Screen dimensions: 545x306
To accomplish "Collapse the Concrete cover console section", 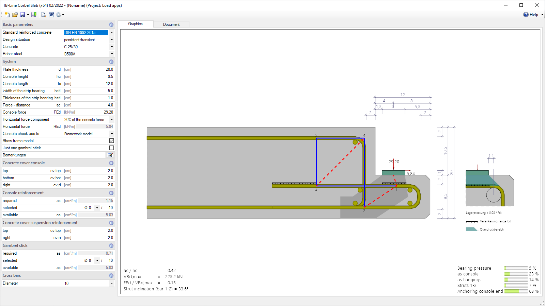I will point(111,163).
